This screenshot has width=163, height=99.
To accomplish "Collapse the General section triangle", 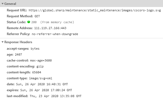I will [3, 4].
